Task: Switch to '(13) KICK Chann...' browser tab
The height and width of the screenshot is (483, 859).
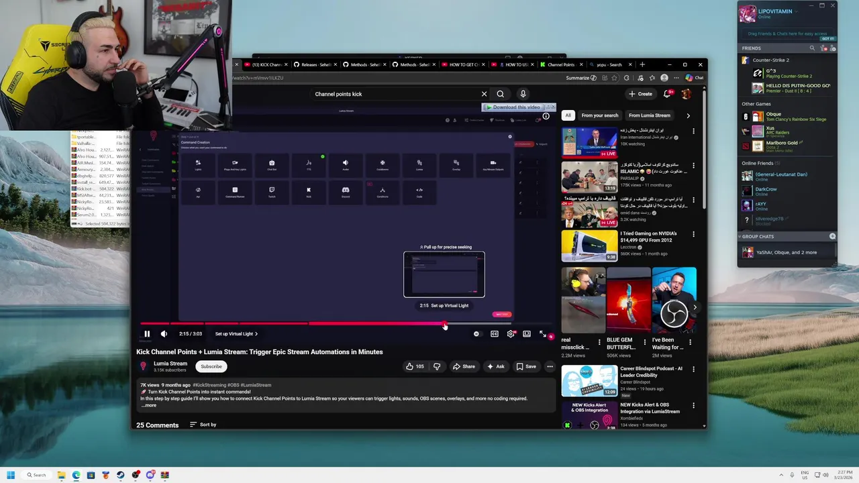Action: coord(267,65)
